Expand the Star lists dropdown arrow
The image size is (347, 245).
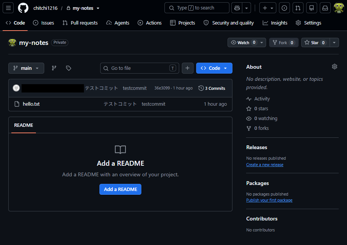(335, 43)
